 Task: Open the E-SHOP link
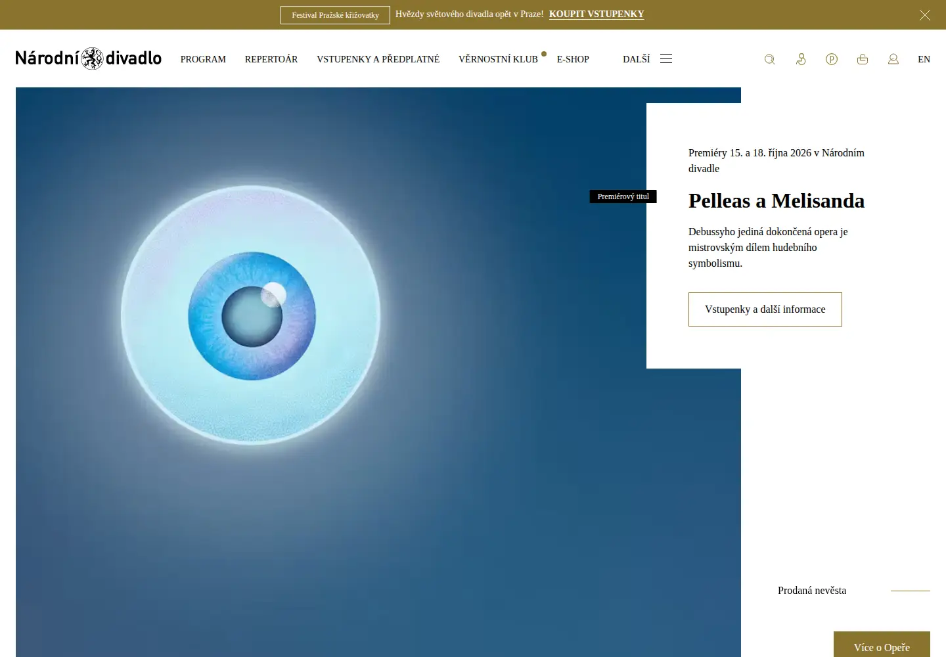pyautogui.click(x=573, y=59)
